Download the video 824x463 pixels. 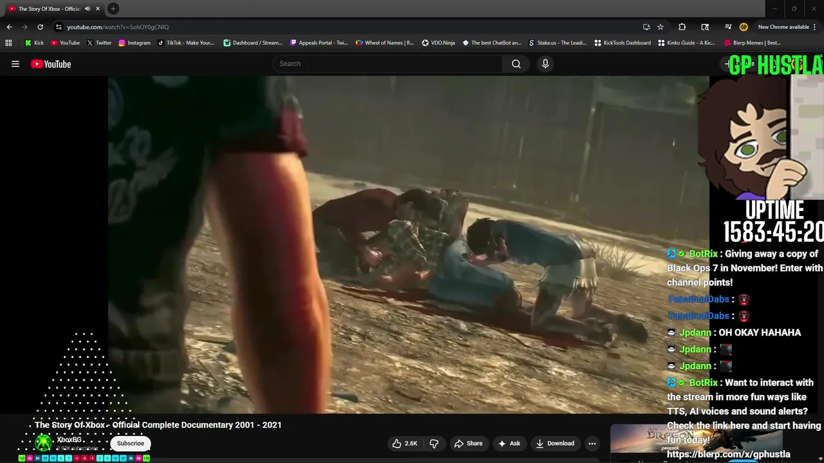pos(555,443)
